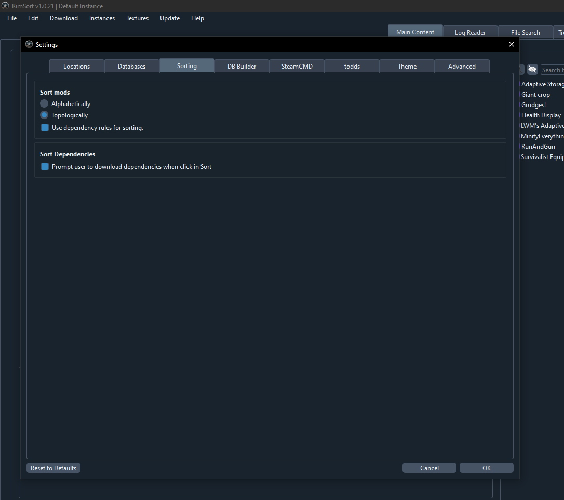Open the Edit menu
Image resolution: width=564 pixels, height=500 pixels.
(x=33, y=18)
